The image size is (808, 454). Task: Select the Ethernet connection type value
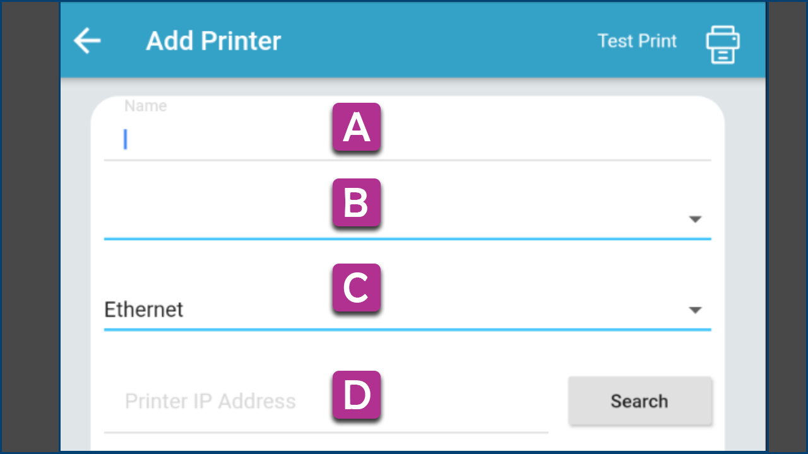(x=144, y=310)
